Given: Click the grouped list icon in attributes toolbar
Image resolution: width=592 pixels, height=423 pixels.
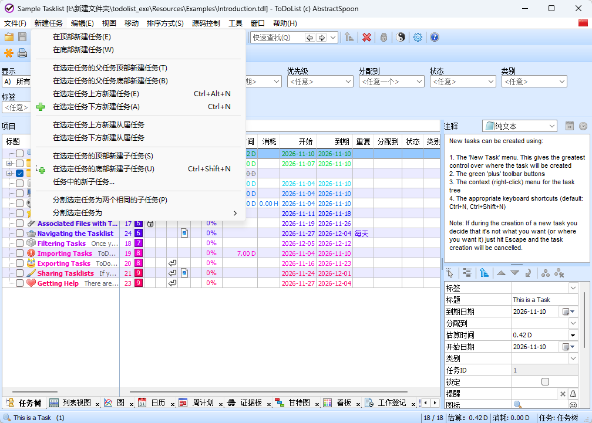Looking at the screenshot, I should 467,273.
